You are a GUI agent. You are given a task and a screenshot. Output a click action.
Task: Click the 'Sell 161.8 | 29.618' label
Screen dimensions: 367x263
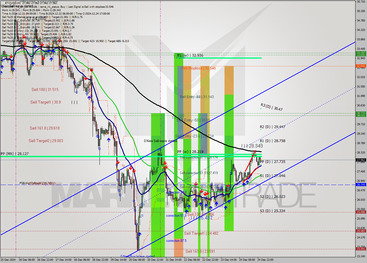(x=45, y=128)
